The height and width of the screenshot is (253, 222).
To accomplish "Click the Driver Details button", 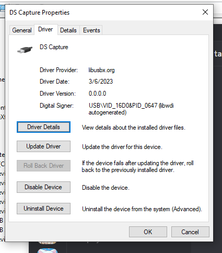I will [x=43, y=127].
